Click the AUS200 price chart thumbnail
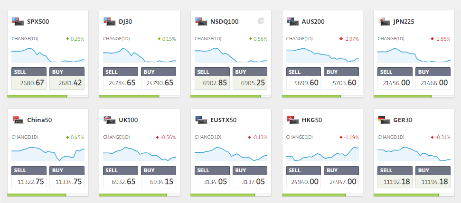 coord(322,55)
